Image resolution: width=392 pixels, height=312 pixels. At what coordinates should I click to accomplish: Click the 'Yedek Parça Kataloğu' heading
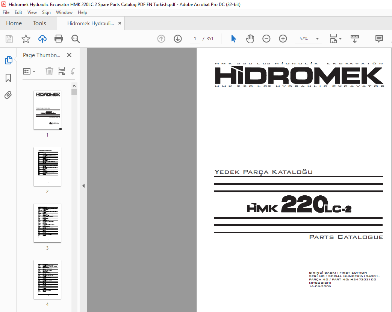coord(263,172)
